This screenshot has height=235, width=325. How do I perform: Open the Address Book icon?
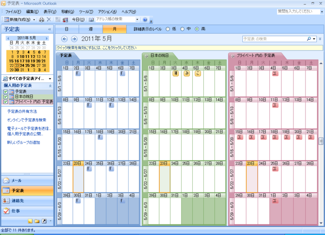[x=91, y=19]
